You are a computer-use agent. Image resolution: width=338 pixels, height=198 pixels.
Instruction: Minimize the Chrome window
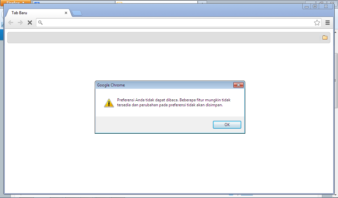[307, 7]
